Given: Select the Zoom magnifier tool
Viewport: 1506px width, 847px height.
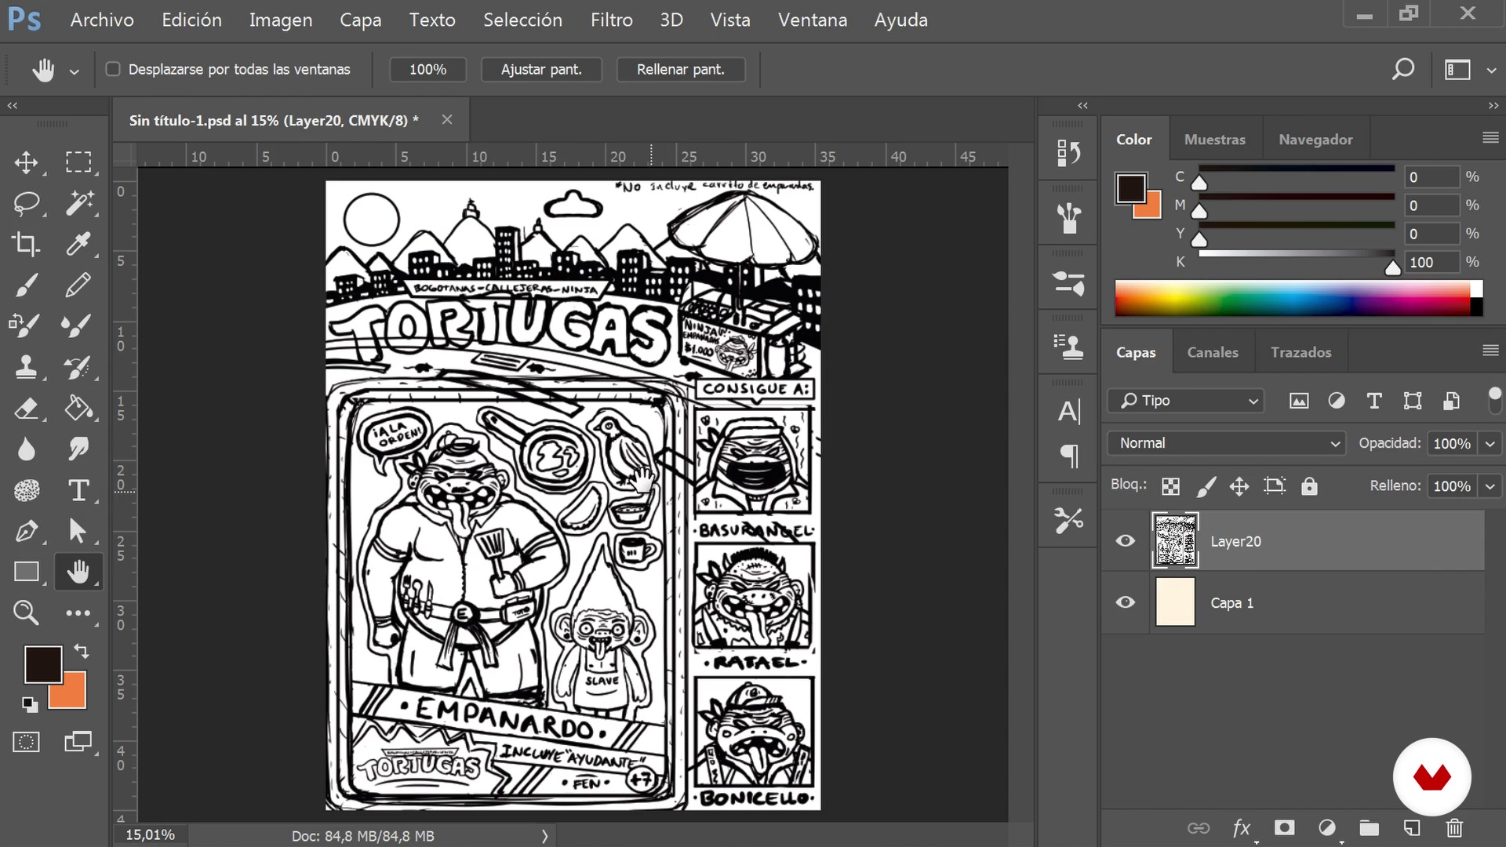Looking at the screenshot, I should [26, 613].
